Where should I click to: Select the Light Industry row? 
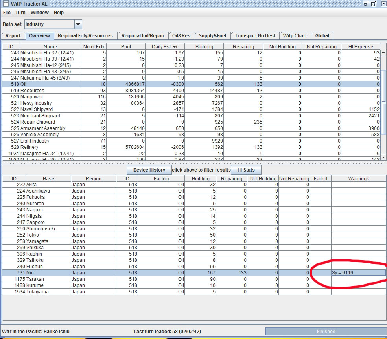pos(191,141)
